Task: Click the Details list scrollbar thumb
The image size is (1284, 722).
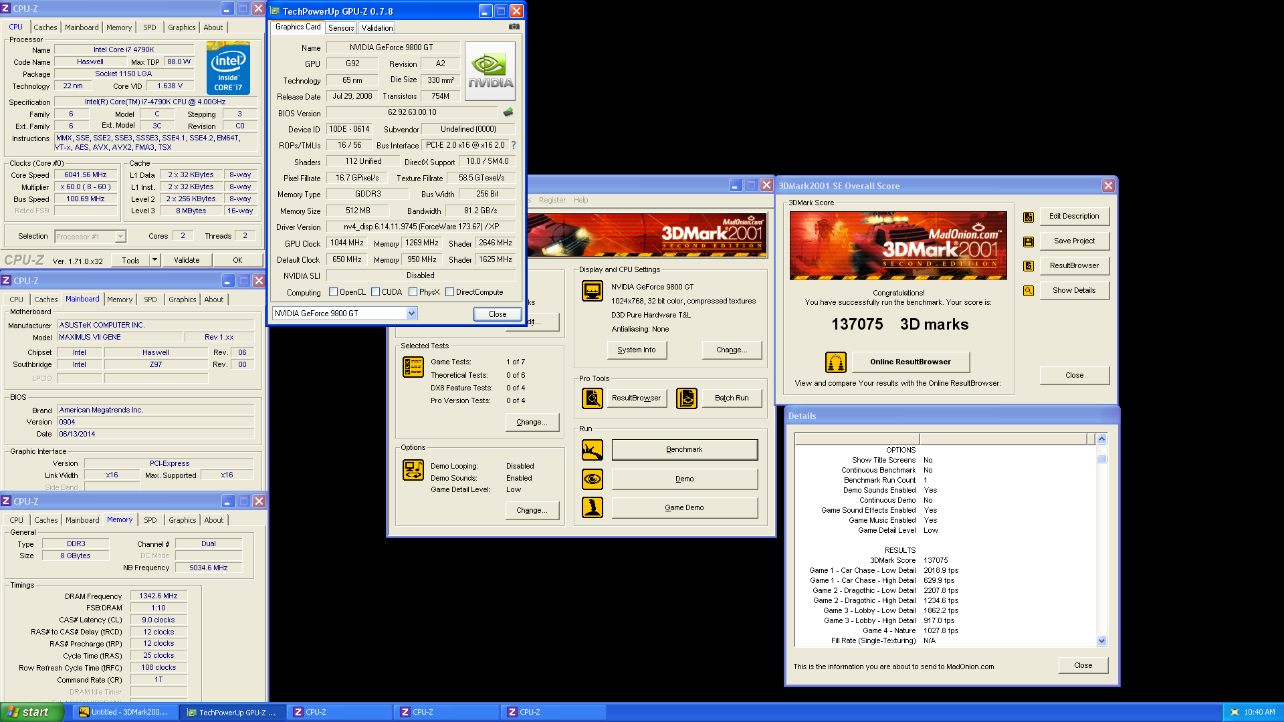Action: coord(1102,459)
